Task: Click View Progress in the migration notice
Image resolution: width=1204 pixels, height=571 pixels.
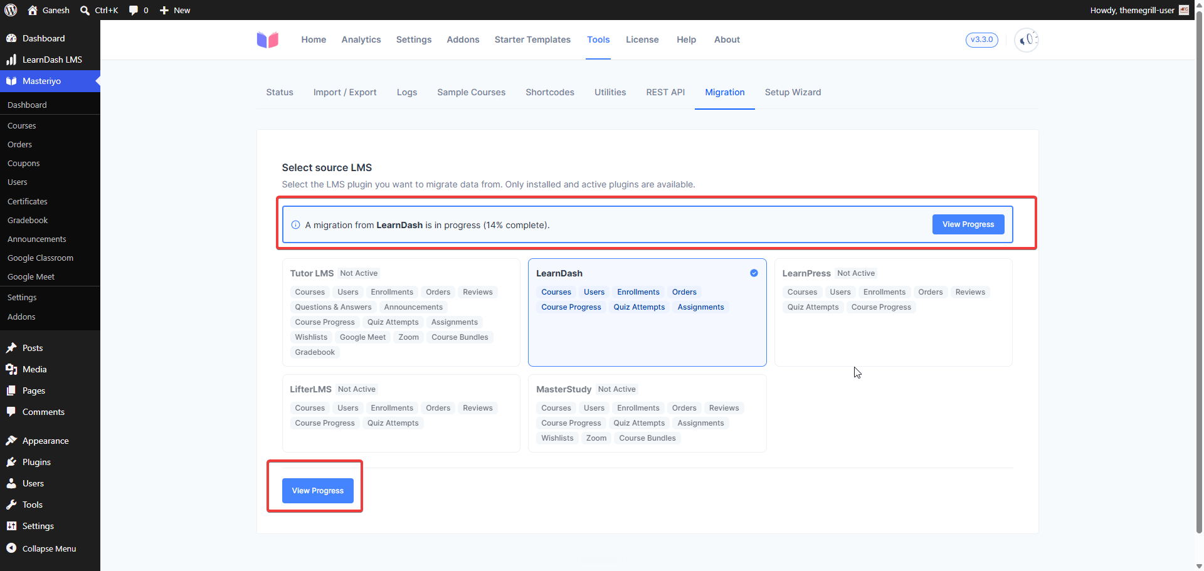Action: pyautogui.click(x=968, y=224)
